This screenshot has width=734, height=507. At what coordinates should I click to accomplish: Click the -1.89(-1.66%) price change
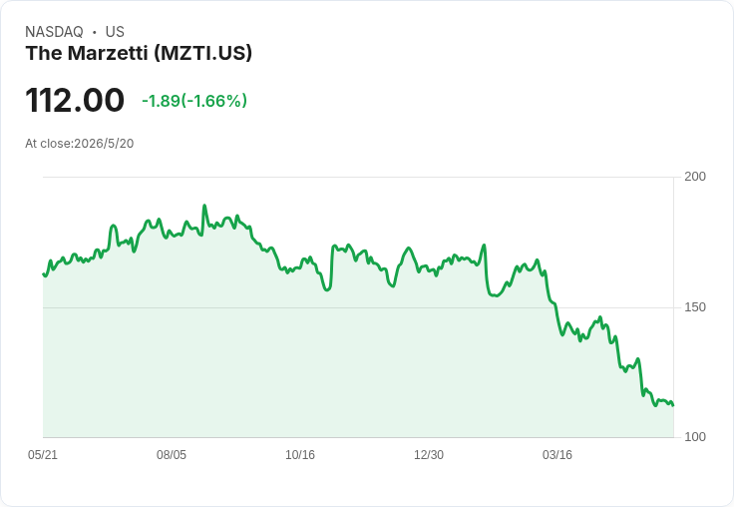point(194,101)
